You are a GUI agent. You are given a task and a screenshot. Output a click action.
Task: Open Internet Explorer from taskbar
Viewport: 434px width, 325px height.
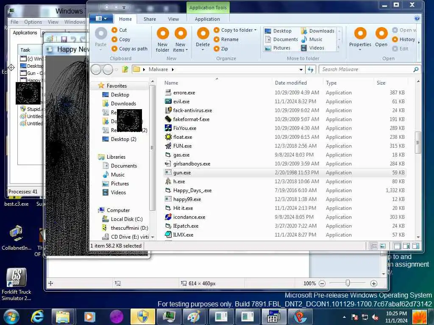37,317
